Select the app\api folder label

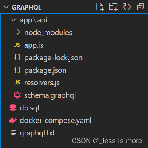33,20
